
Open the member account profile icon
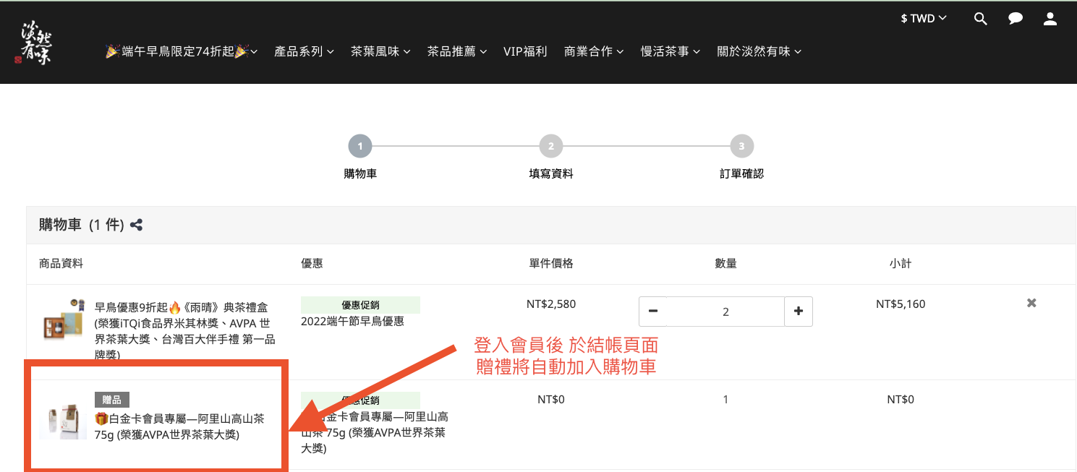1050,19
